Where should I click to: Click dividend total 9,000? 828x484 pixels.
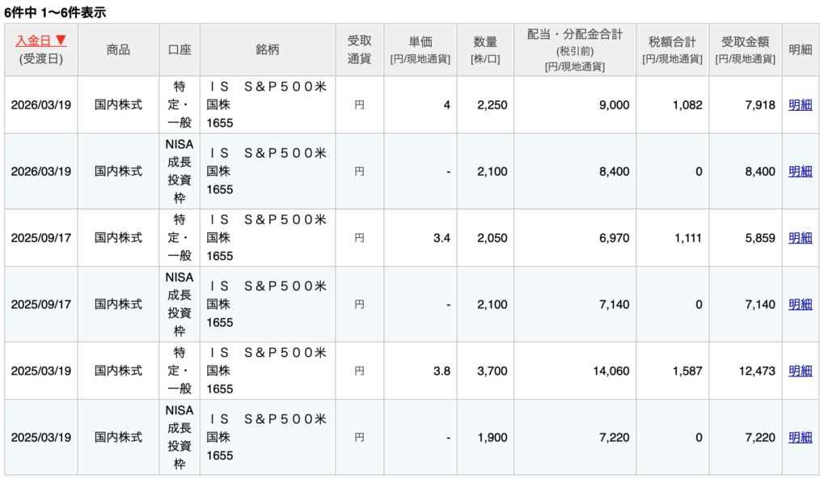[x=615, y=105]
